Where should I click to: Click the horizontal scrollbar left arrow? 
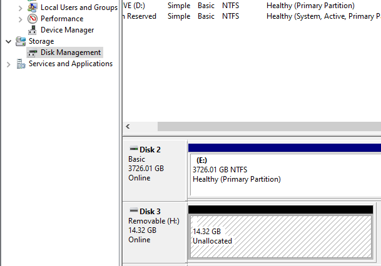[x=128, y=126]
